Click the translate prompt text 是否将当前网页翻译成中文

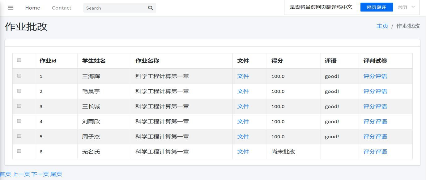321,7
